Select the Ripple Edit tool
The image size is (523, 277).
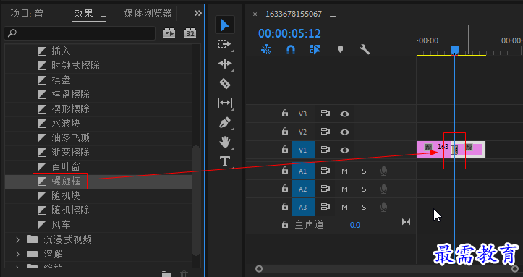pyautogui.click(x=225, y=64)
